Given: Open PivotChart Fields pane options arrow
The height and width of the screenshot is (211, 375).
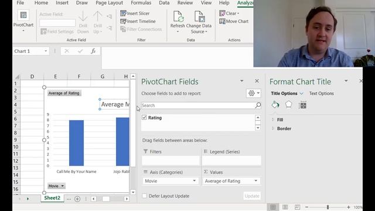Looking at the screenshot, I should coord(242,81).
